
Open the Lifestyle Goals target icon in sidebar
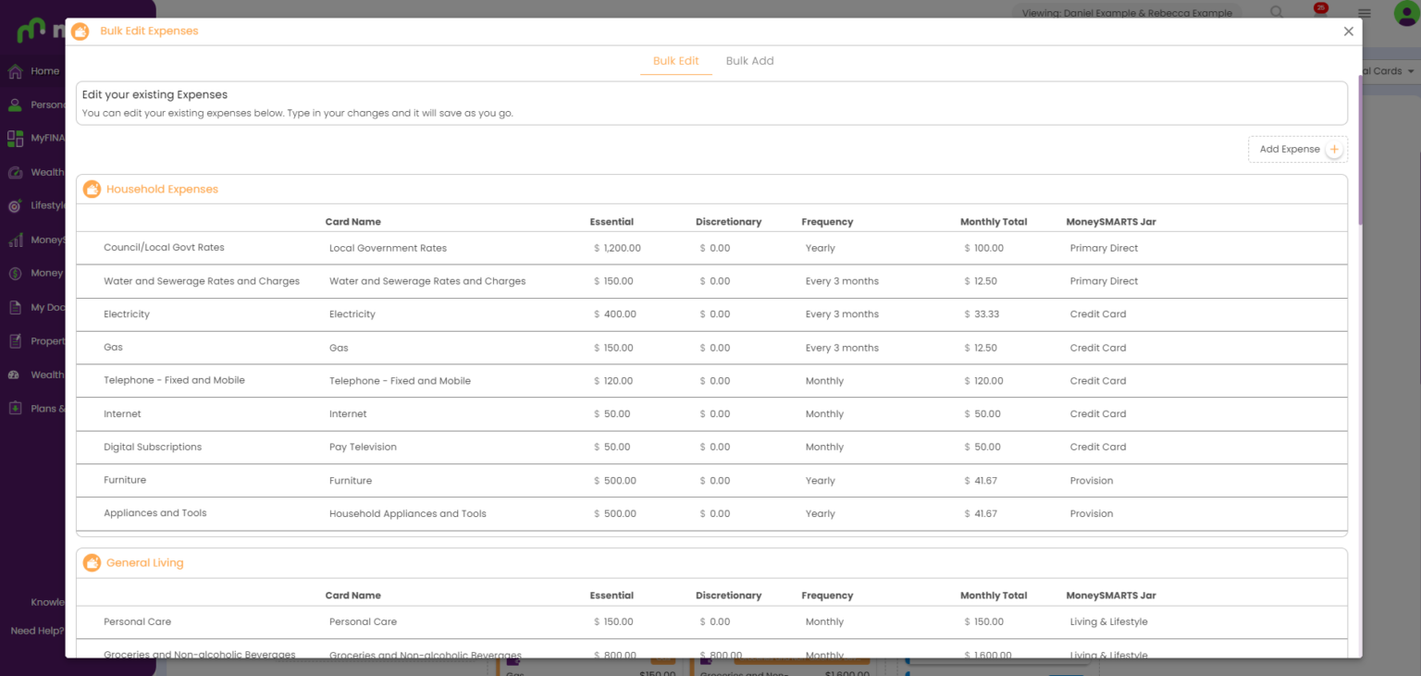pos(14,205)
